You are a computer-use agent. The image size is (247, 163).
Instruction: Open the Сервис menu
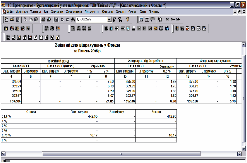point(132,12)
